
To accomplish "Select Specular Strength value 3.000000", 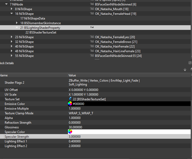I will point(75,137).
